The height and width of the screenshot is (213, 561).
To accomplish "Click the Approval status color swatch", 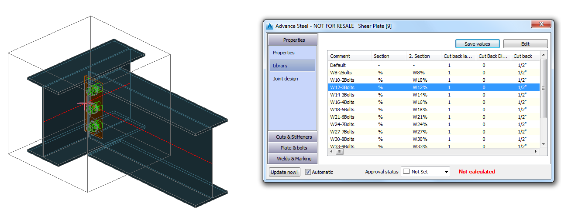I will [x=406, y=172].
